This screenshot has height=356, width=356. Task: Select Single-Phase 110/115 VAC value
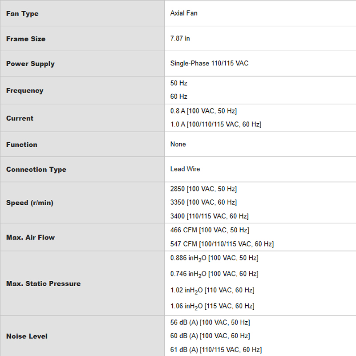[x=209, y=63]
